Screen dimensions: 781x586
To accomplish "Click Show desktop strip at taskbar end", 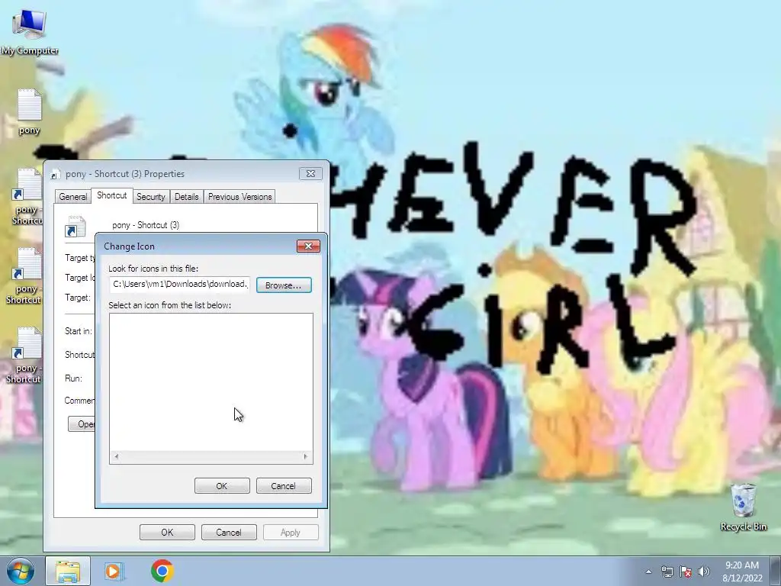I will pos(776,571).
